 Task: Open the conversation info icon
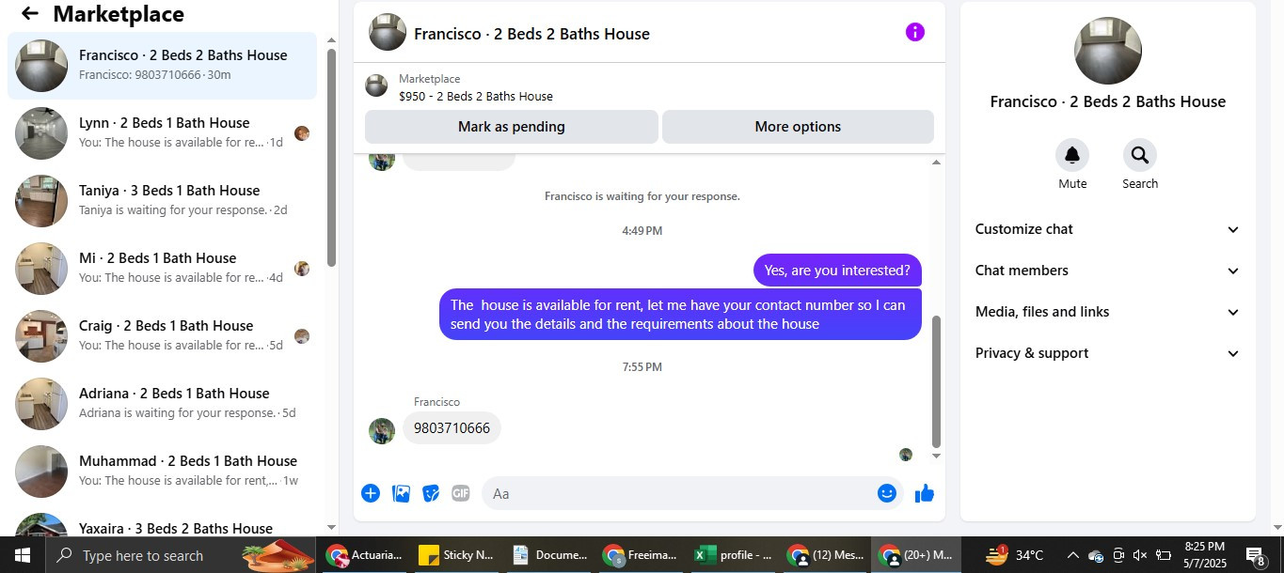click(914, 32)
